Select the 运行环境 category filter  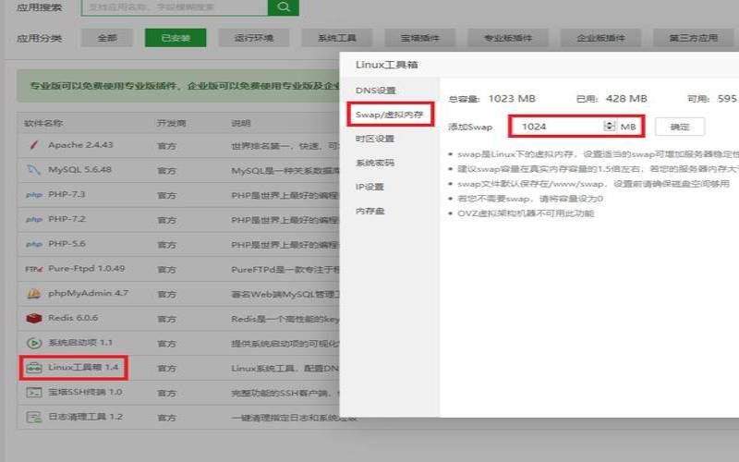click(x=253, y=38)
